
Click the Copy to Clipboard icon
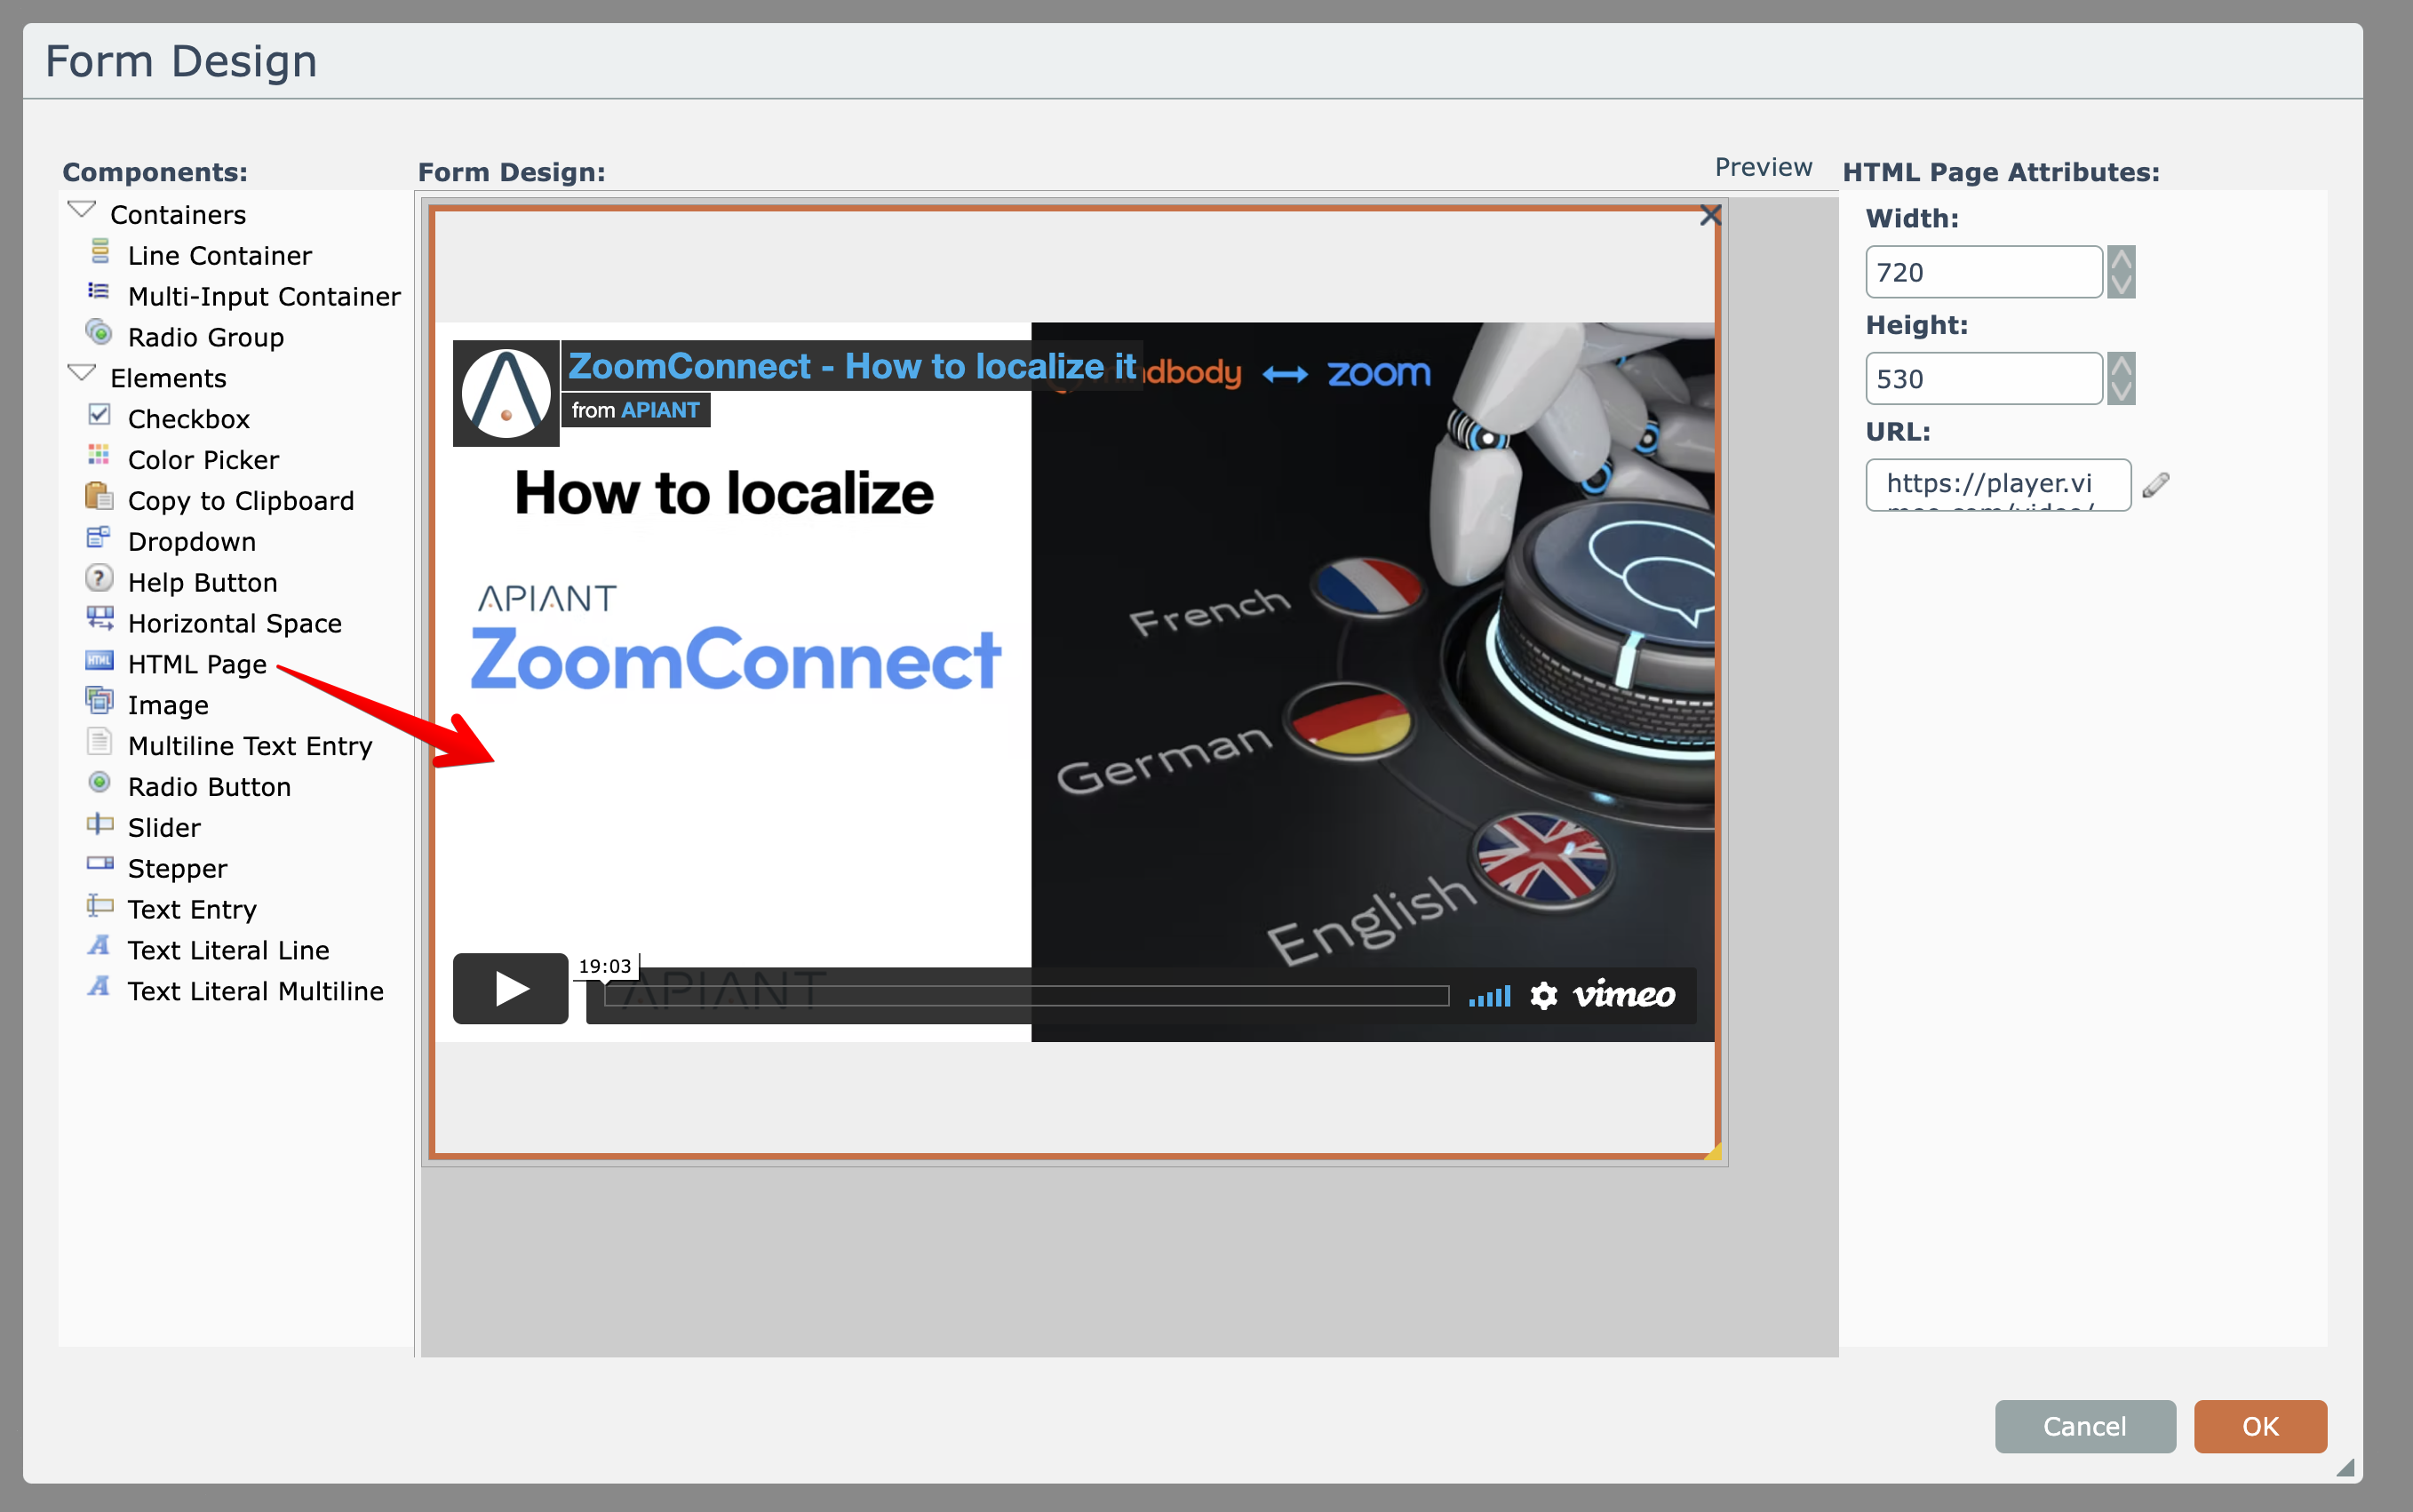[x=99, y=497]
